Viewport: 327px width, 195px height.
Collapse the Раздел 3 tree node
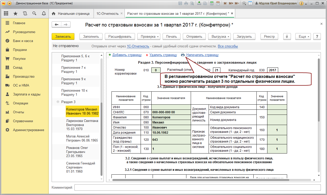click(x=58, y=102)
